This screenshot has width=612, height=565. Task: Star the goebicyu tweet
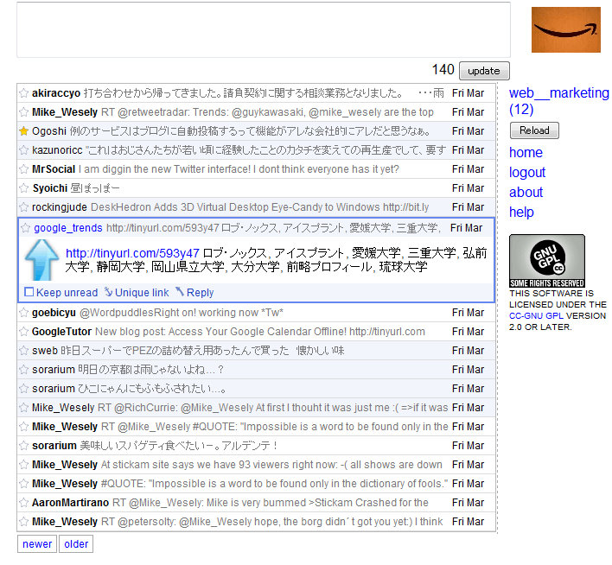tap(24, 313)
